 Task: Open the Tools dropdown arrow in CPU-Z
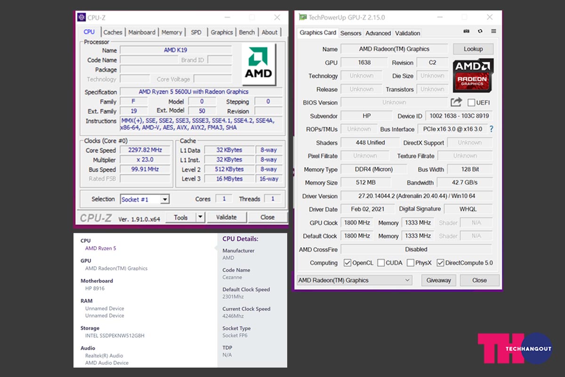[200, 217]
